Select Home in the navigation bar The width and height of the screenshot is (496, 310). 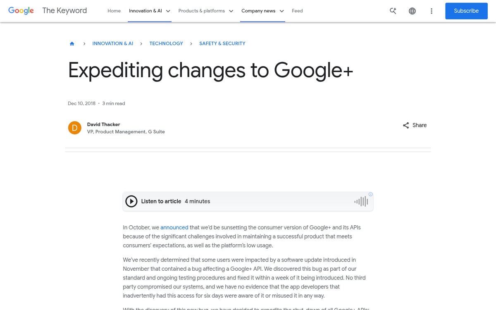[x=114, y=11]
